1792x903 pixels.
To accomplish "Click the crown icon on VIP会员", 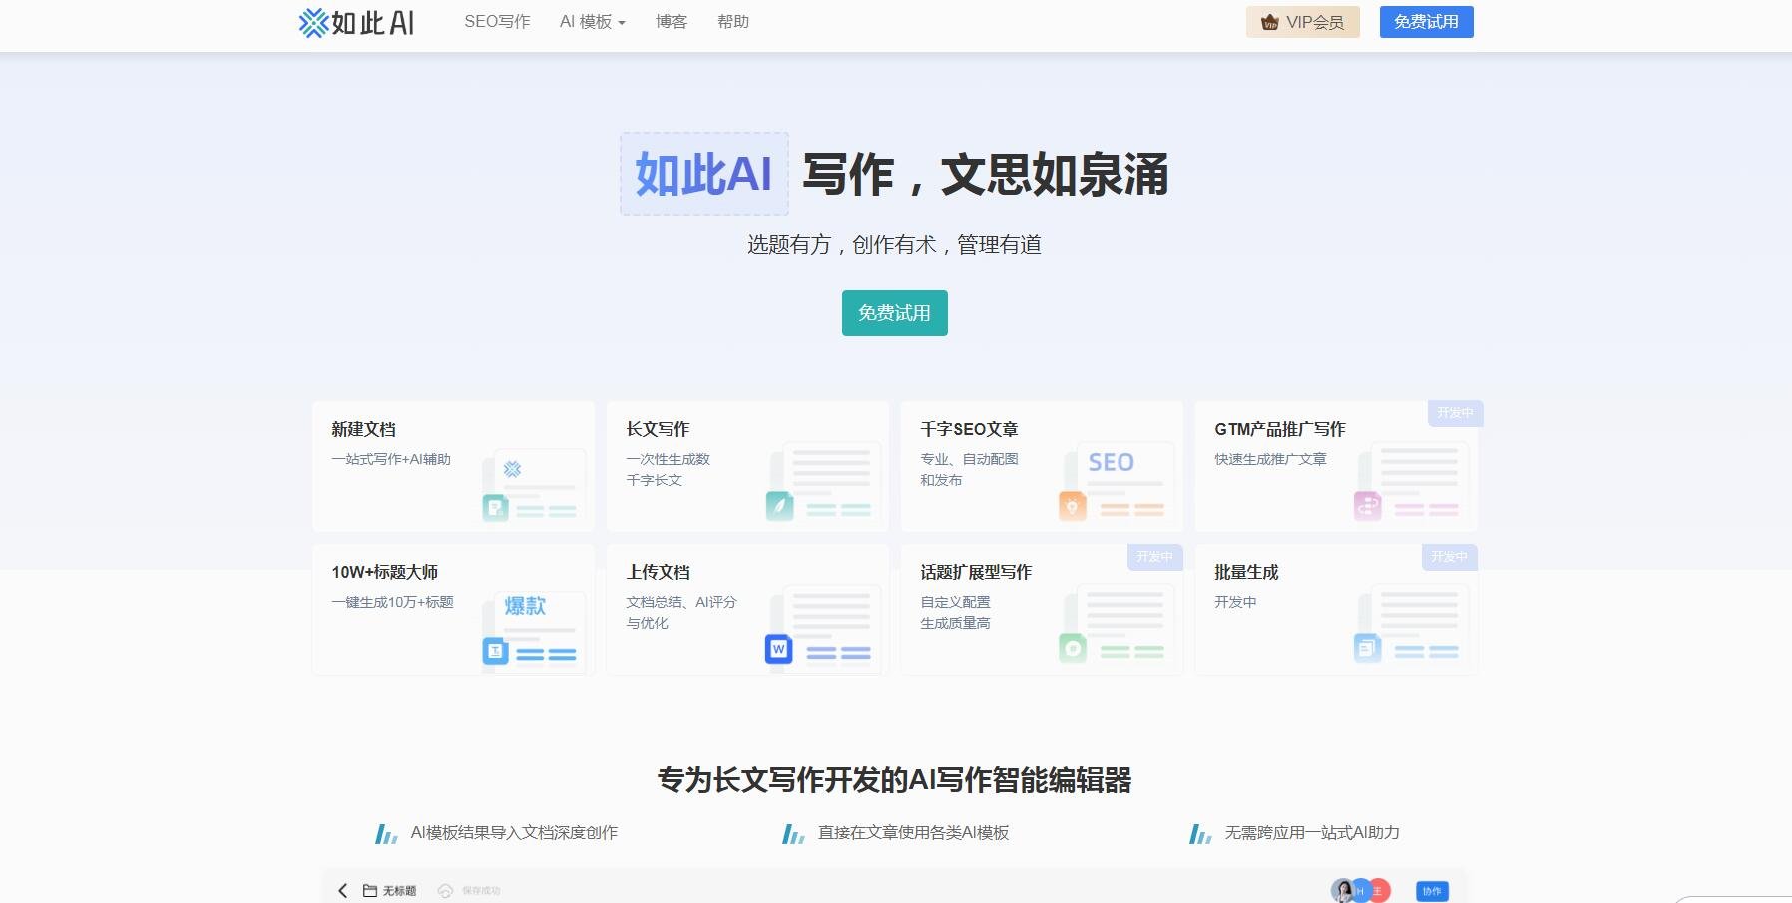I will [1271, 21].
